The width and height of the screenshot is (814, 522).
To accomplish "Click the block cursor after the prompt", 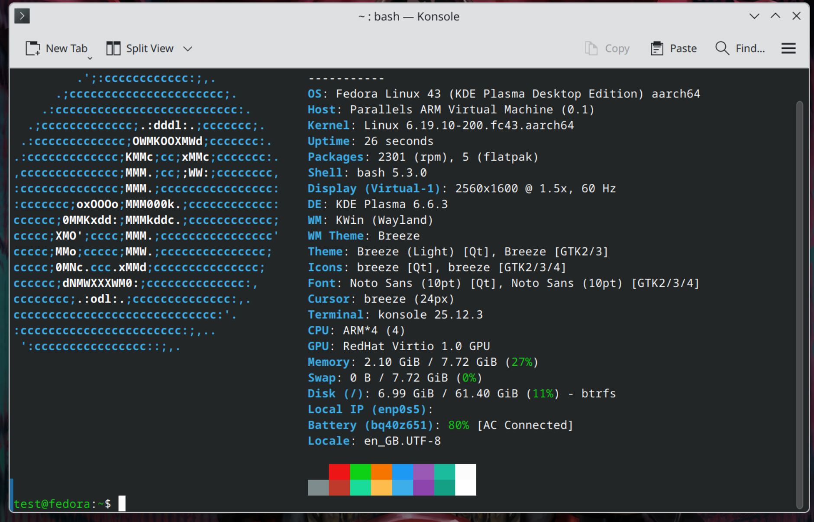I will pyautogui.click(x=122, y=503).
